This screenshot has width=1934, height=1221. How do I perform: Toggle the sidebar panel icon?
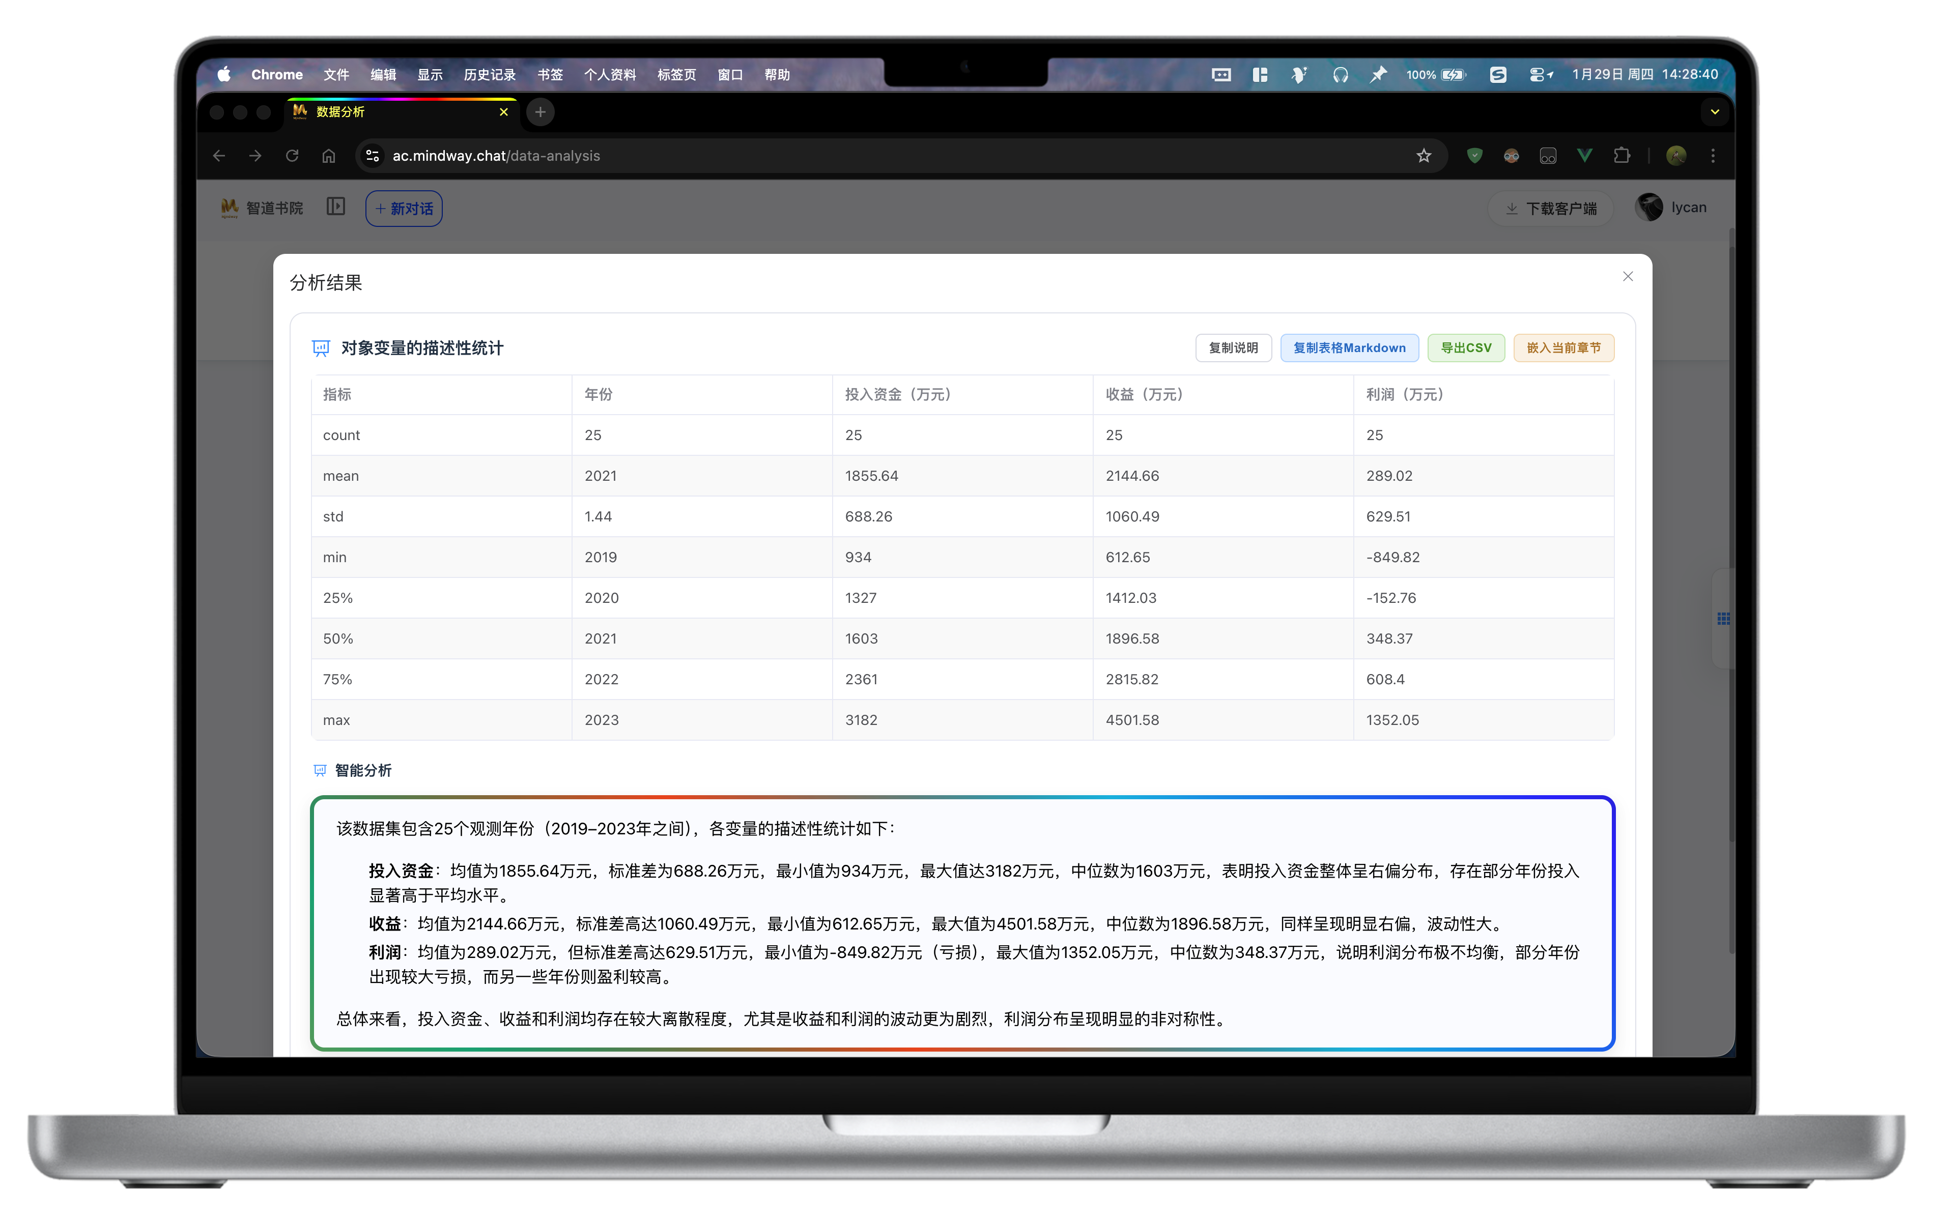tap(336, 207)
